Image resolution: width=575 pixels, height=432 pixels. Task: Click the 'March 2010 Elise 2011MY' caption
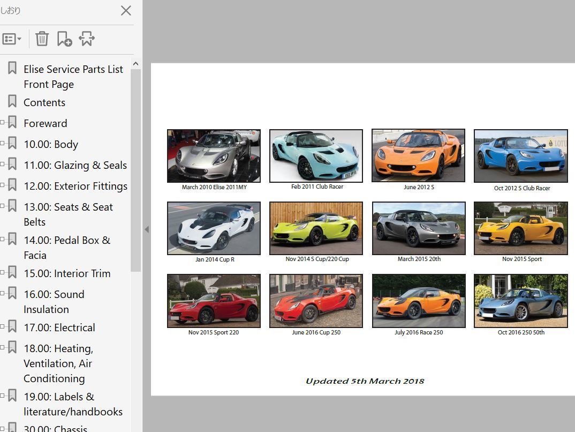point(215,187)
